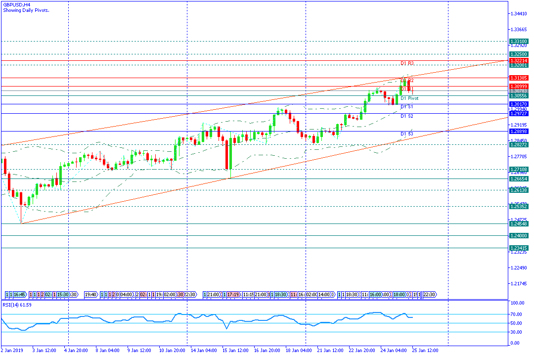This screenshot has height=356, width=534.
Task: Click the blue 1.30170 price tag
Action: [x=518, y=104]
